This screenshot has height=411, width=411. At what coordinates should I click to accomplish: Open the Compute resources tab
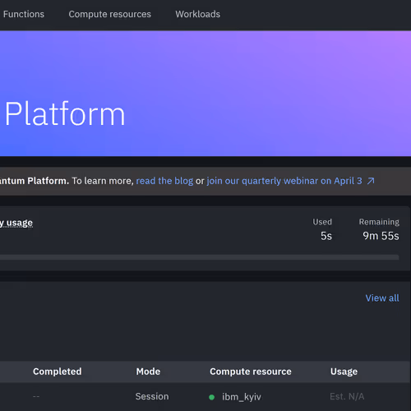pos(109,14)
